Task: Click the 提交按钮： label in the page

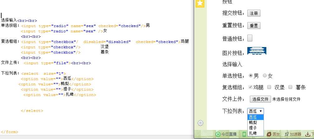Action: pos(233,13)
